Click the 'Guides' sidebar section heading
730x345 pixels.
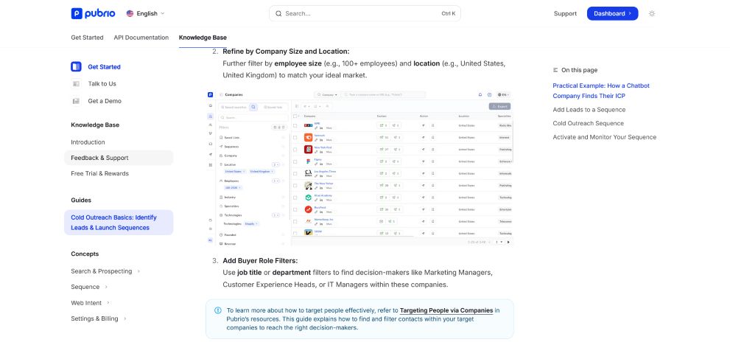click(x=81, y=200)
